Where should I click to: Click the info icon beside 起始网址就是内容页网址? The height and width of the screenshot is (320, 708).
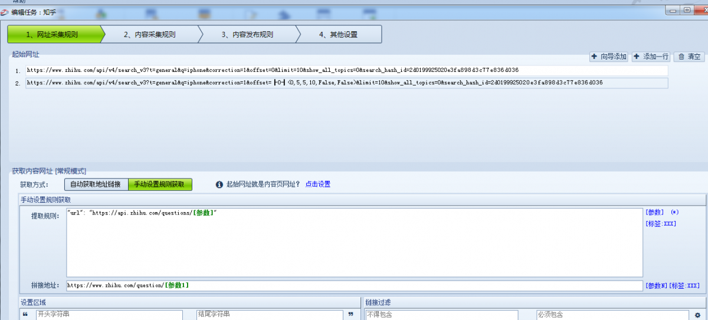(219, 184)
